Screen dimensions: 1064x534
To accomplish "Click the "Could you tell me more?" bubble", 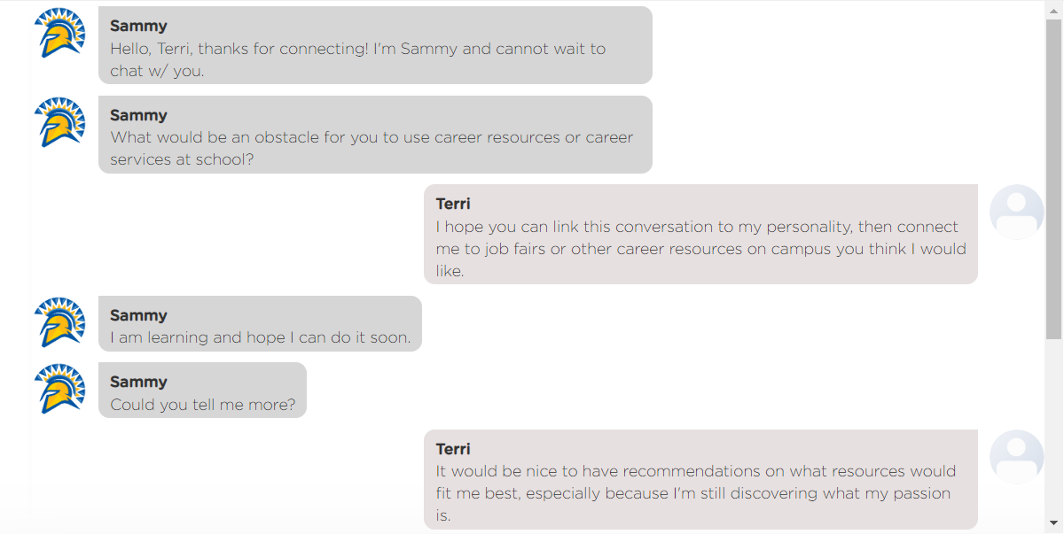I will (x=202, y=390).
